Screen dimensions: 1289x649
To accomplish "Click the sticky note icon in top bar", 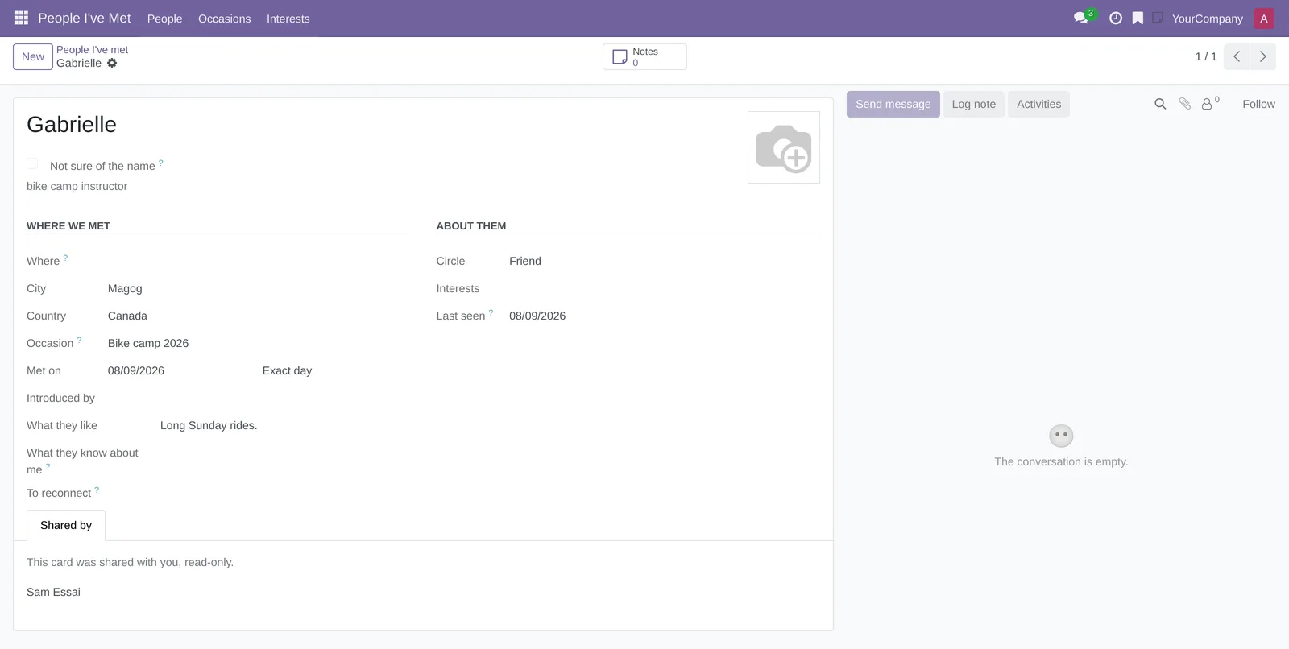I will (1158, 18).
